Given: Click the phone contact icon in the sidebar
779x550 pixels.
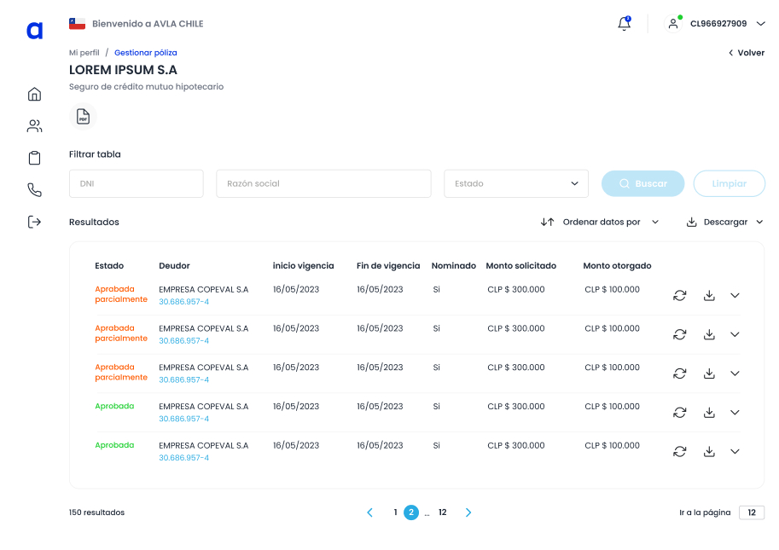Looking at the screenshot, I should coord(34,190).
